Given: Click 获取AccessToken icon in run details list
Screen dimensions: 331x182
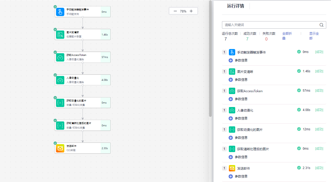Looking at the screenshot, I should point(232,91).
